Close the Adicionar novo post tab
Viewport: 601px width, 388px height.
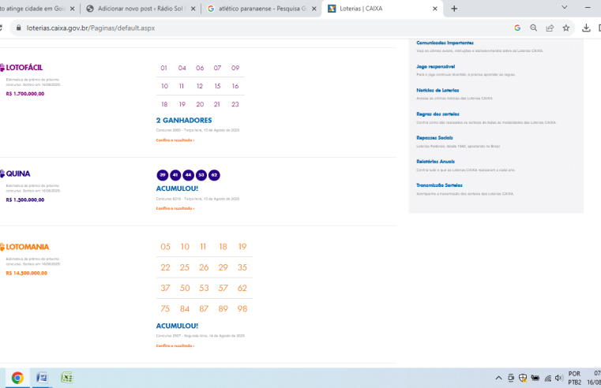[x=193, y=9]
